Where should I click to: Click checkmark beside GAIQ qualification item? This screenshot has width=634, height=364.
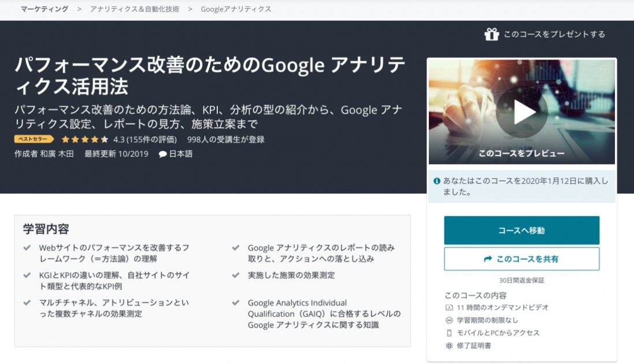236,303
